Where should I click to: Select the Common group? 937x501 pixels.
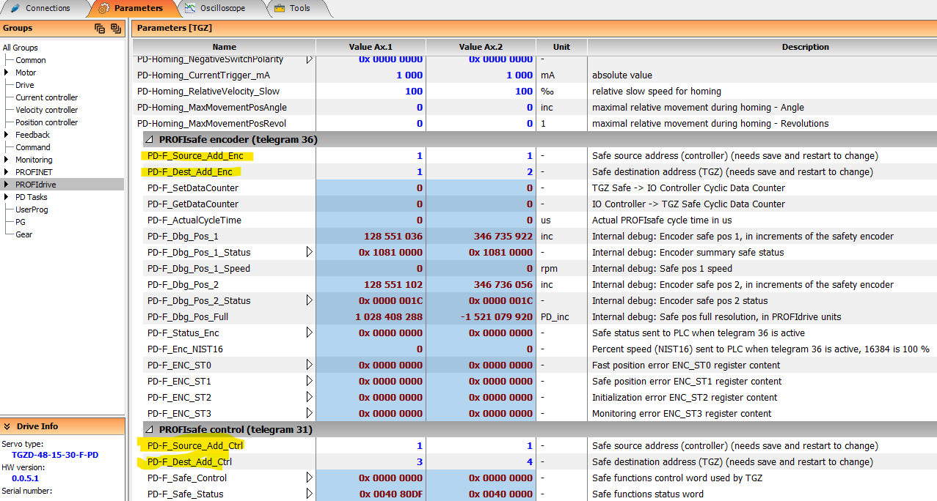31,60
